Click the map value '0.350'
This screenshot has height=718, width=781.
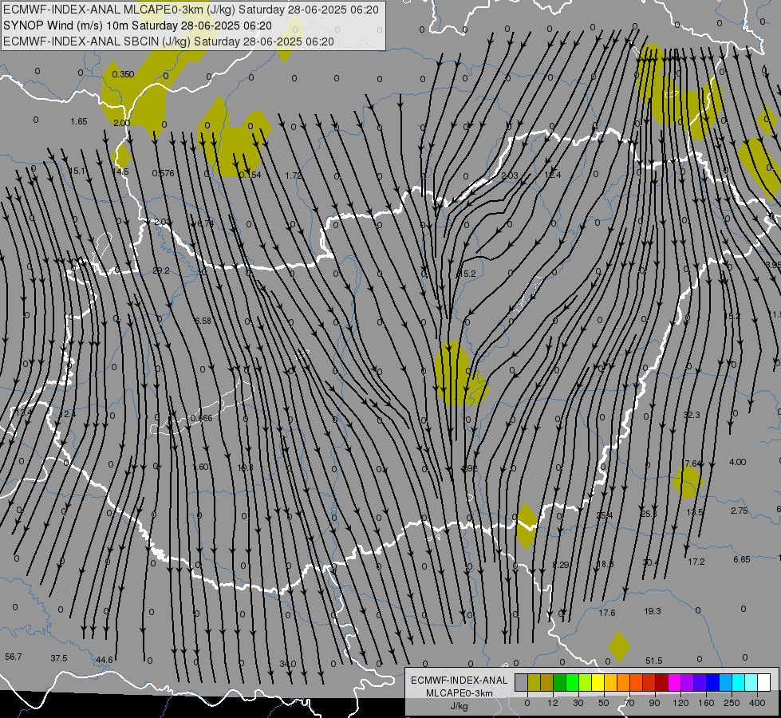click(x=123, y=74)
